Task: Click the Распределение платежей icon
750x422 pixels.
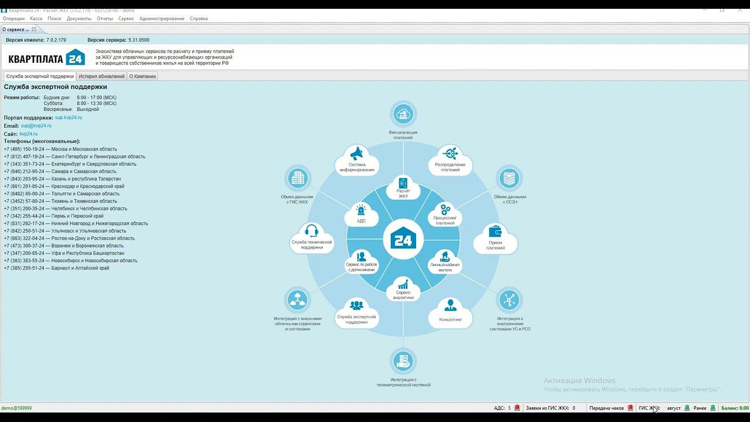Action: tap(450, 154)
